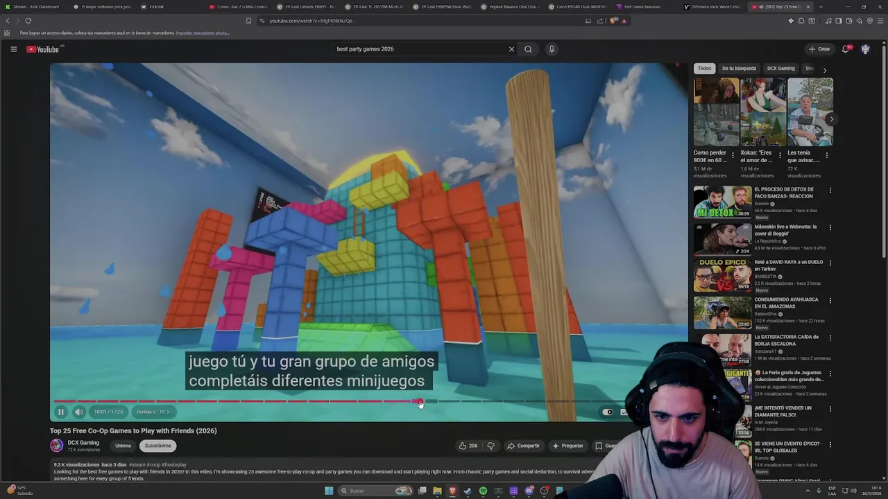This screenshot has height=499, width=888.
Task: Open options for 'Xokas: Eres el amor de' short
Action: pos(780,155)
